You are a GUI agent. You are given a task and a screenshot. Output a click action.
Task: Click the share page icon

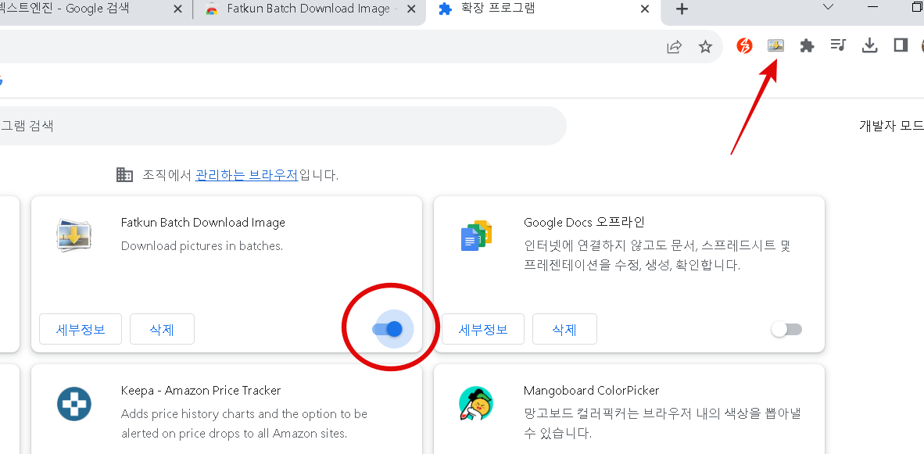click(674, 47)
